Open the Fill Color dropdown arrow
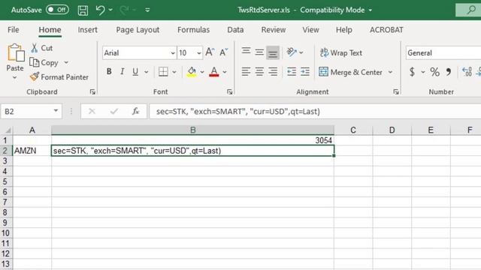This screenshot has width=481, height=270. coord(202,72)
